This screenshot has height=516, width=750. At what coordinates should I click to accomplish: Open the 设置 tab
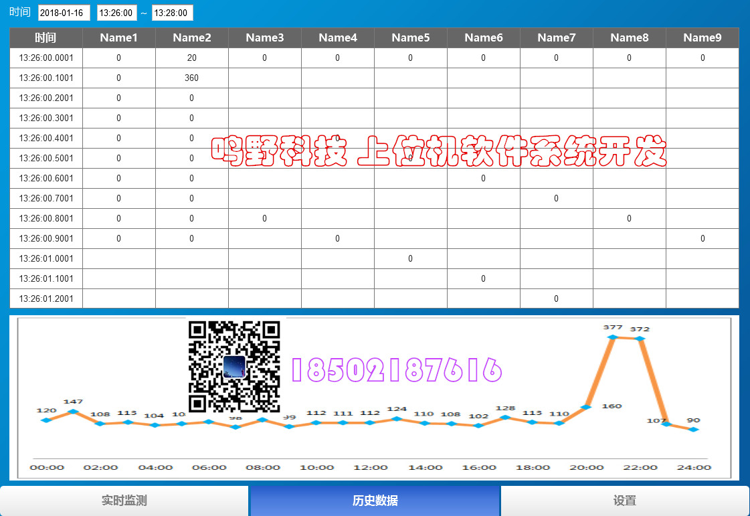625,501
